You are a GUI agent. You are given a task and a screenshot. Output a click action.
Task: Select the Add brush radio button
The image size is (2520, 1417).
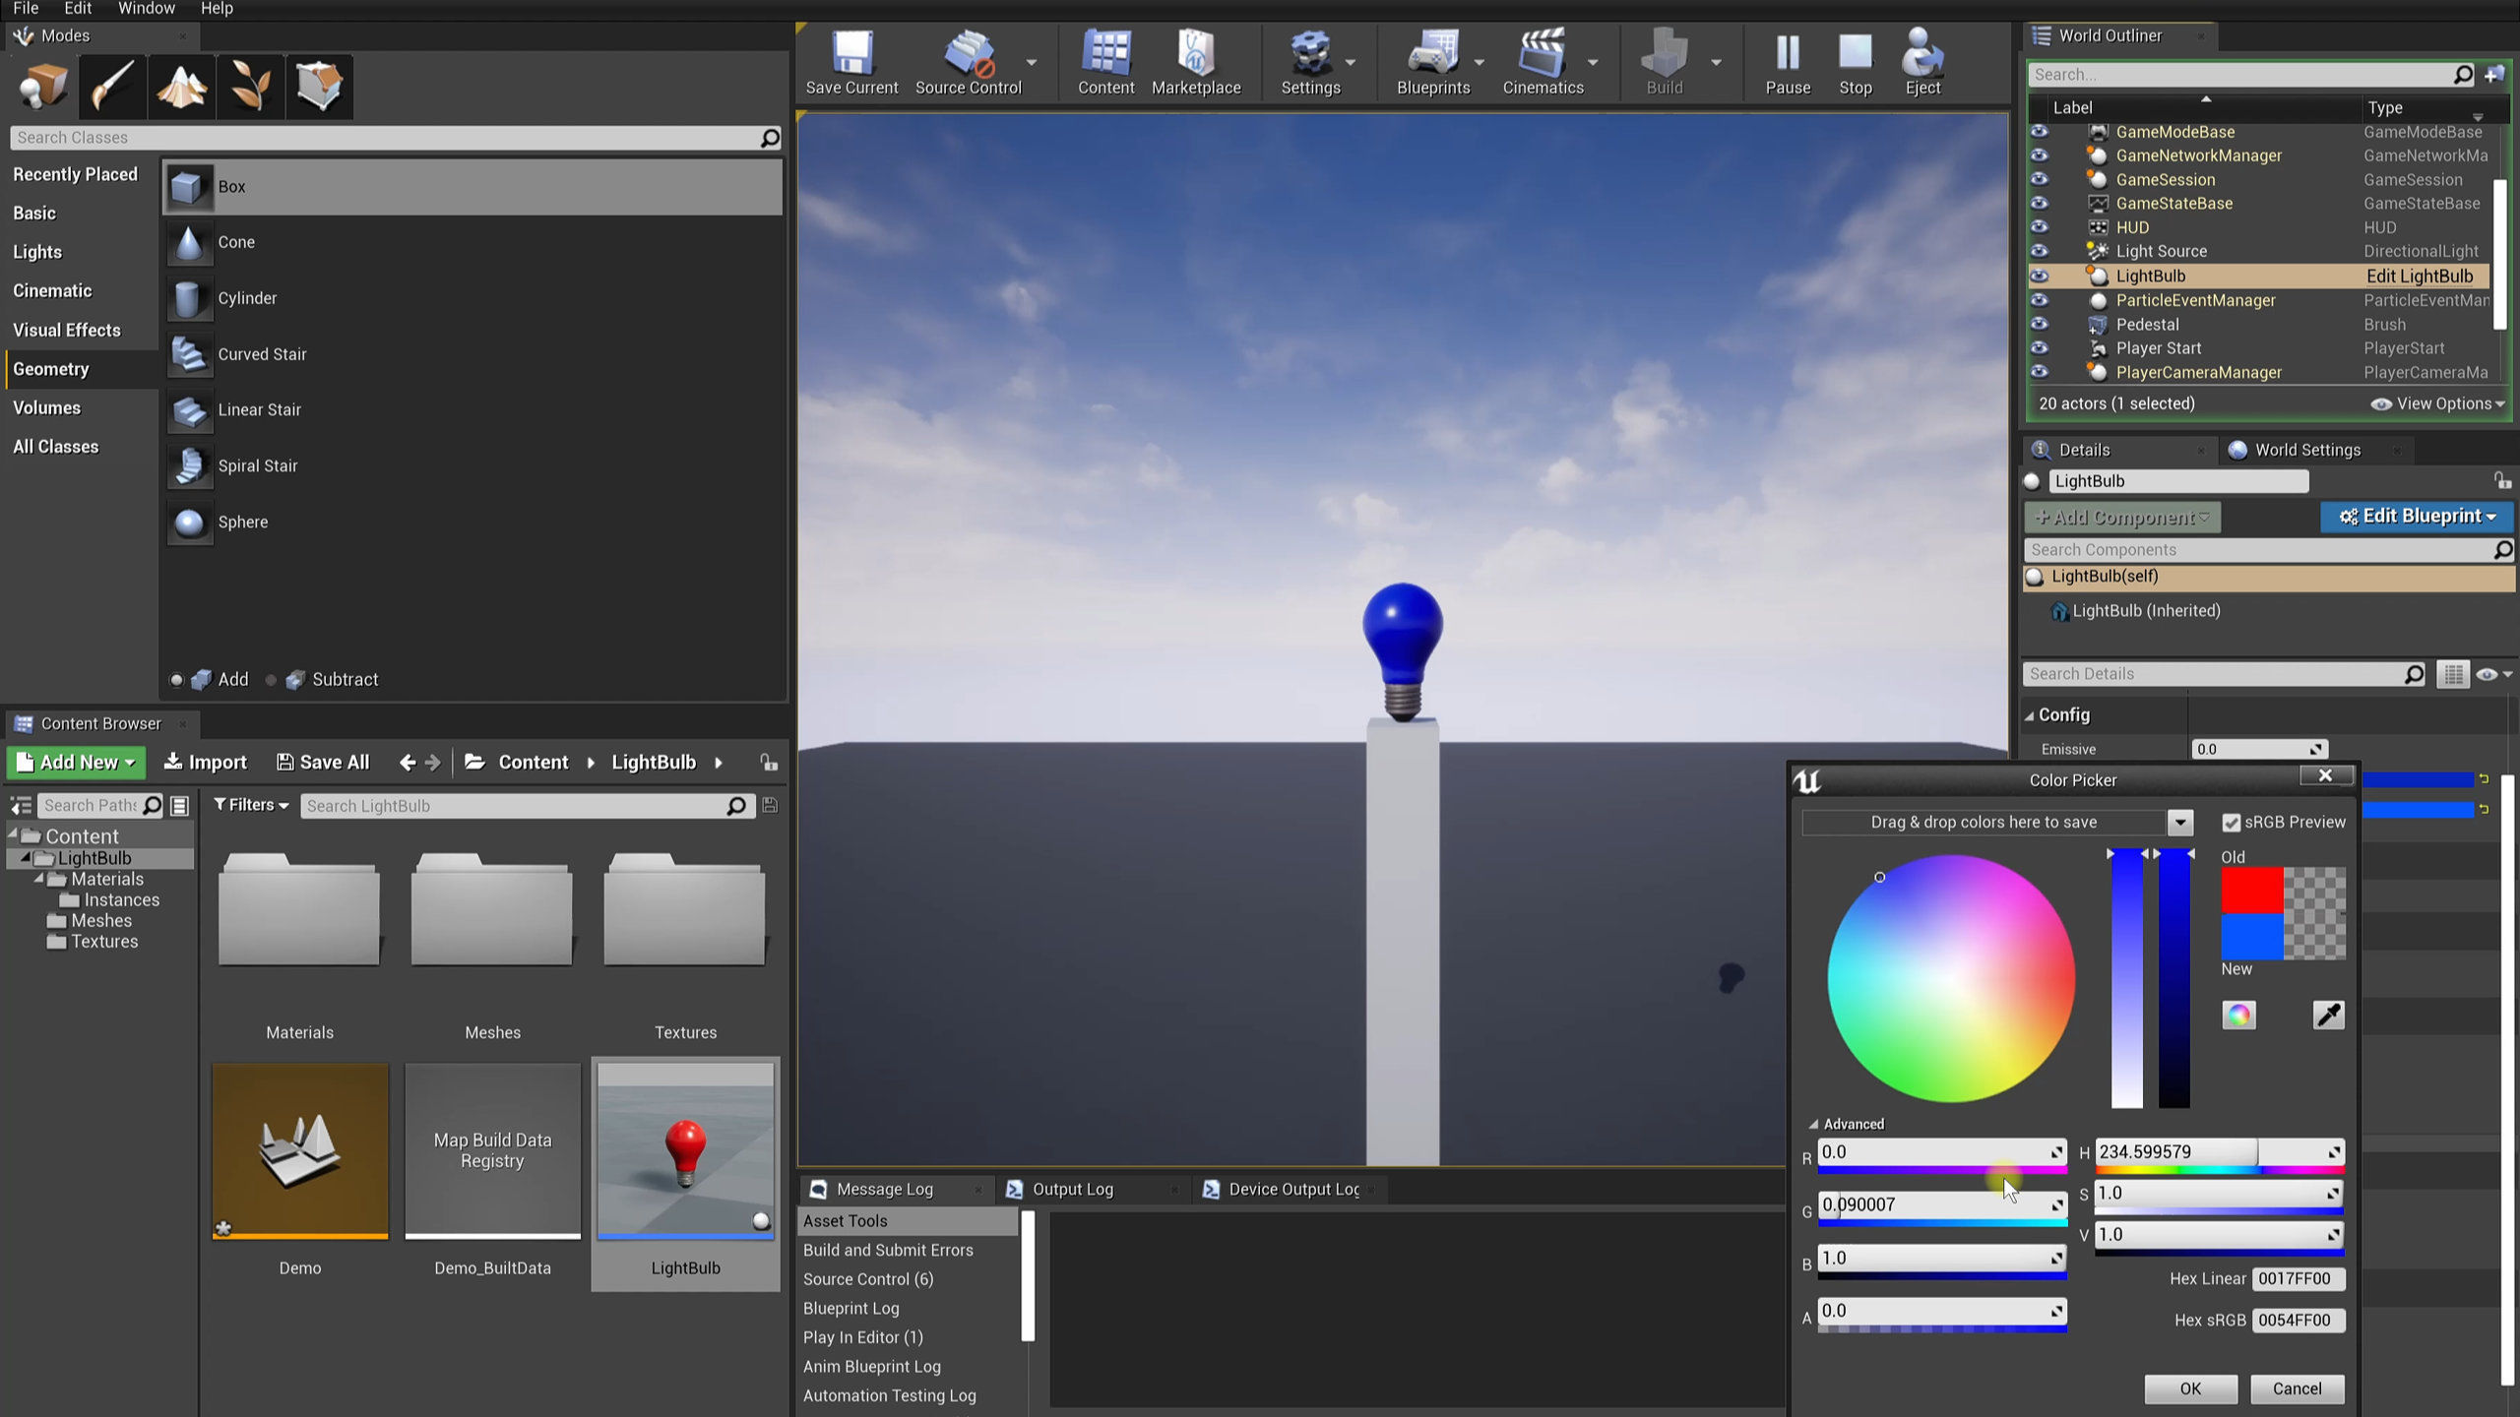[176, 679]
